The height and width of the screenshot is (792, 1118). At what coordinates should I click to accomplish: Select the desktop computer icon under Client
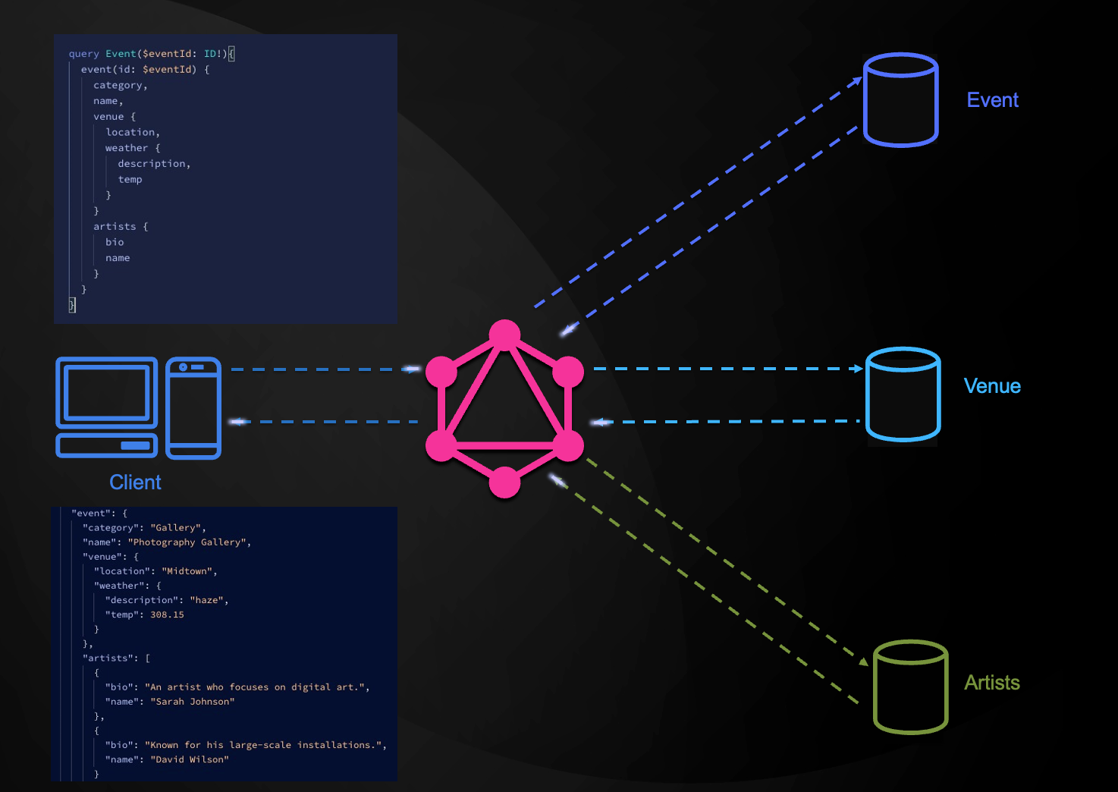click(x=106, y=407)
